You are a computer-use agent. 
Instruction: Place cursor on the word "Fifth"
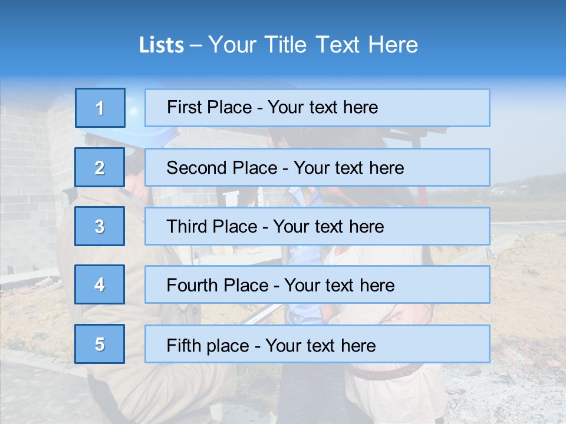click(x=183, y=345)
